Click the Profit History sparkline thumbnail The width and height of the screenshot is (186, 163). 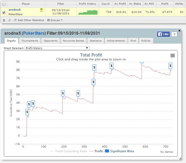(88, 12)
